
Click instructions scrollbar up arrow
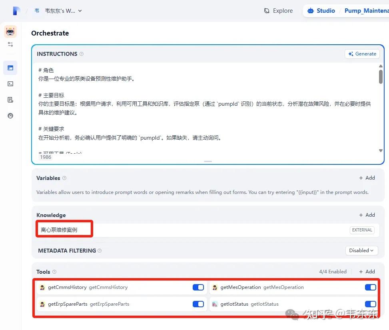tap(381, 66)
